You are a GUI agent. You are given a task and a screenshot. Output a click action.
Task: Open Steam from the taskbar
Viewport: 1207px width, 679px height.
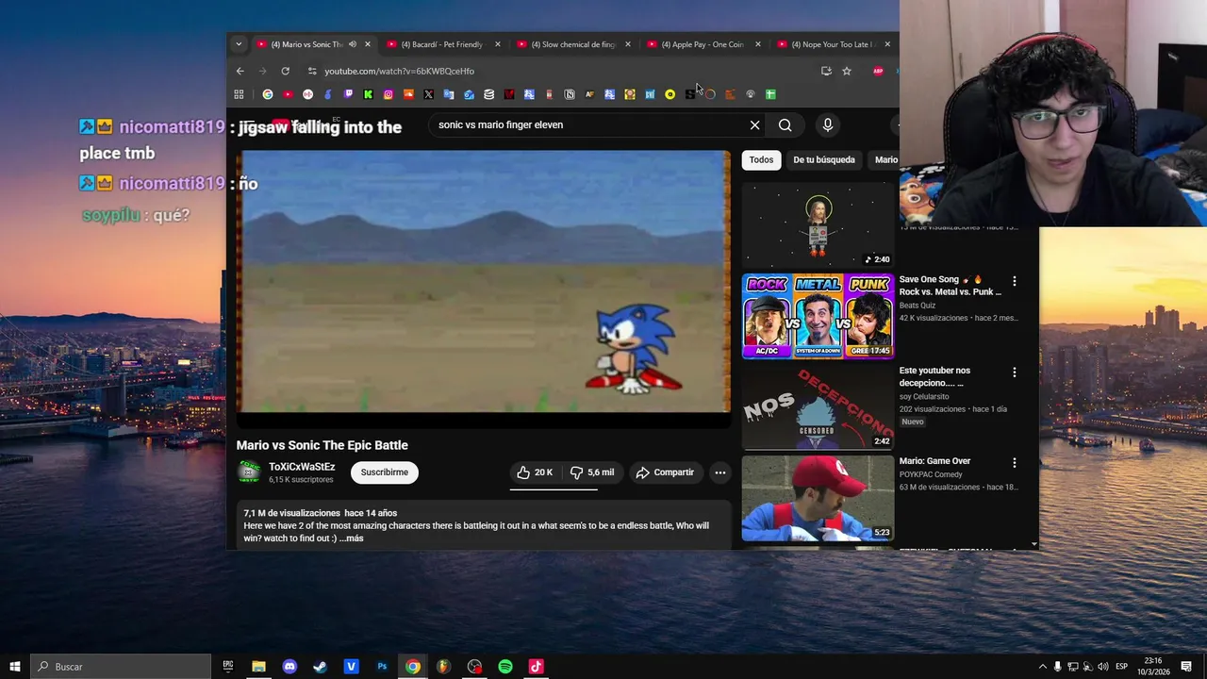321,667
